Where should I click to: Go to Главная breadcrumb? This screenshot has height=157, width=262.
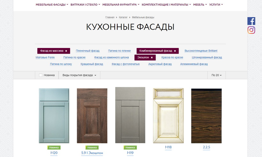point(110,17)
